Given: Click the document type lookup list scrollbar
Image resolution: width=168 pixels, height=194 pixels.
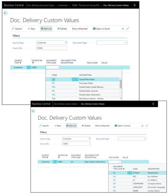Looking at the screenshot, I should 121,84.
